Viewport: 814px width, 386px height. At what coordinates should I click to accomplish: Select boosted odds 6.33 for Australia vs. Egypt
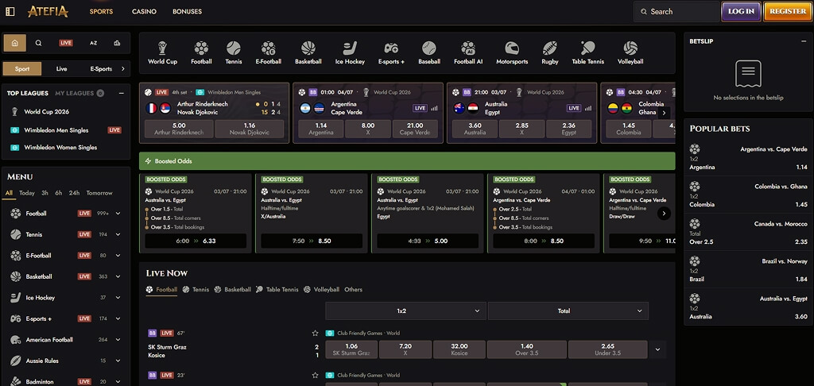tap(196, 241)
